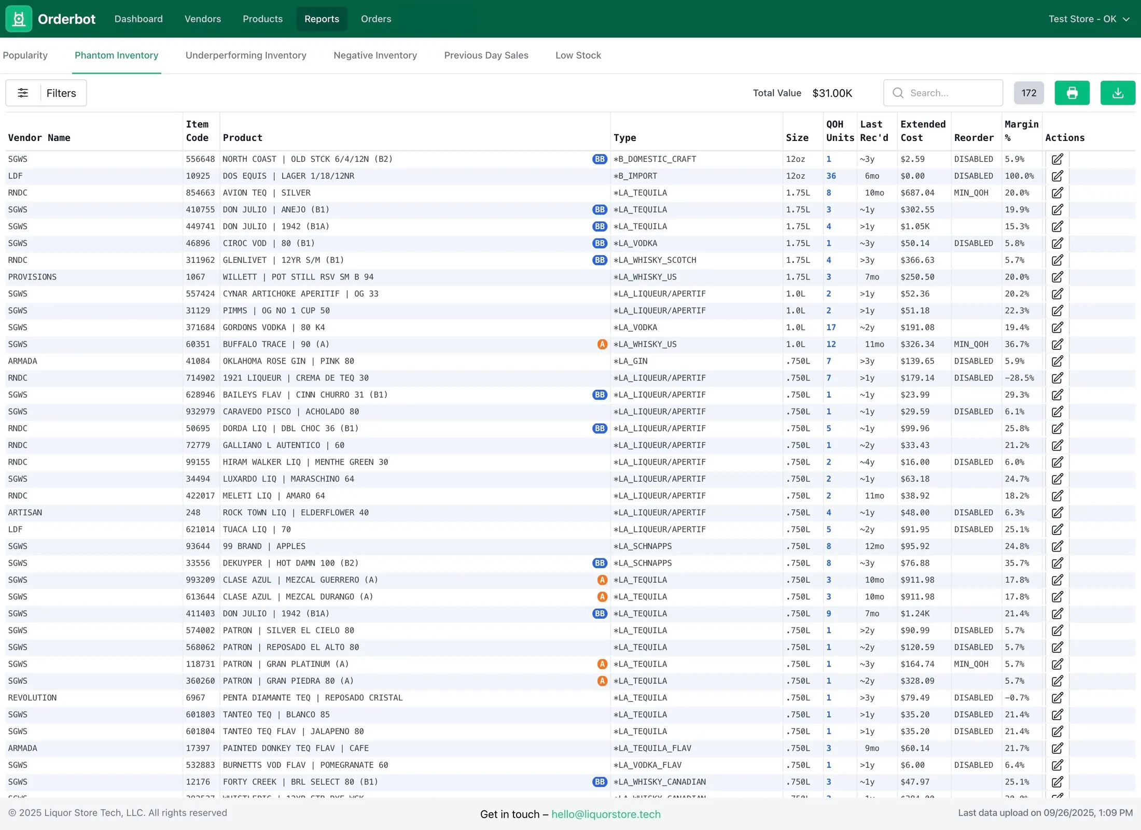This screenshot has height=830, width=1141.
Task: Open the Products menu
Action: tap(262, 19)
